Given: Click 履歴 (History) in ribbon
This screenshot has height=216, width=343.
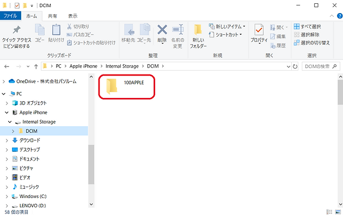Looking at the screenshot, I should pos(278,46).
